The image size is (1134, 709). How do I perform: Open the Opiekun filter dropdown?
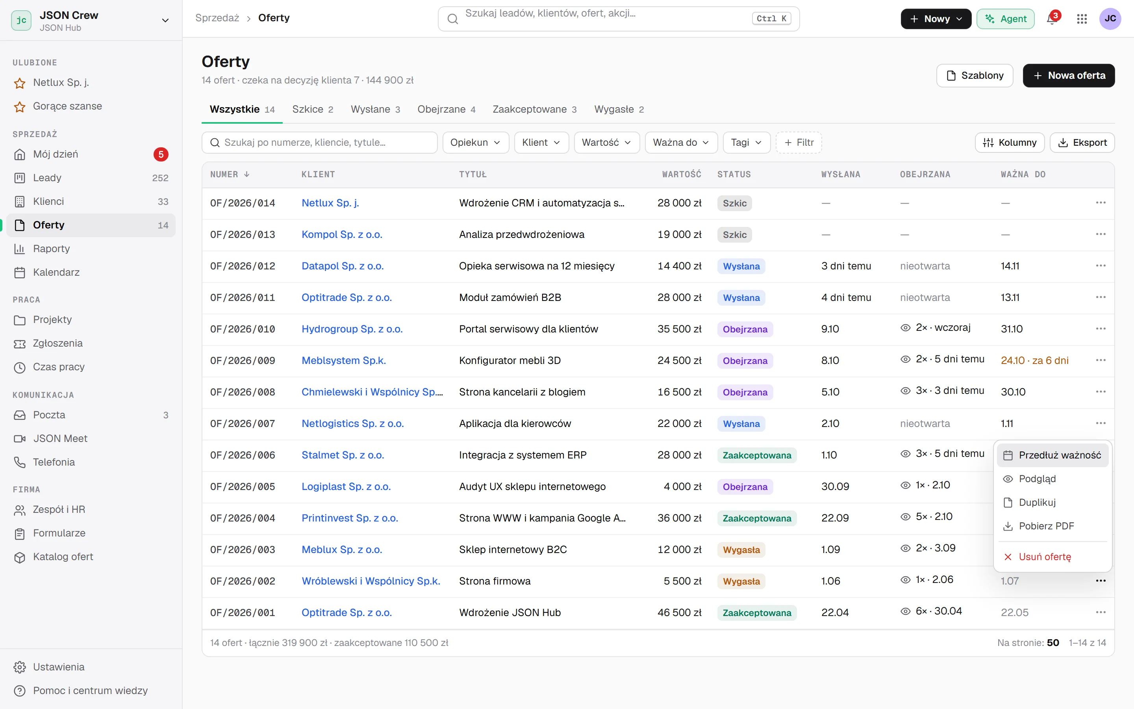[x=475, y=143]
